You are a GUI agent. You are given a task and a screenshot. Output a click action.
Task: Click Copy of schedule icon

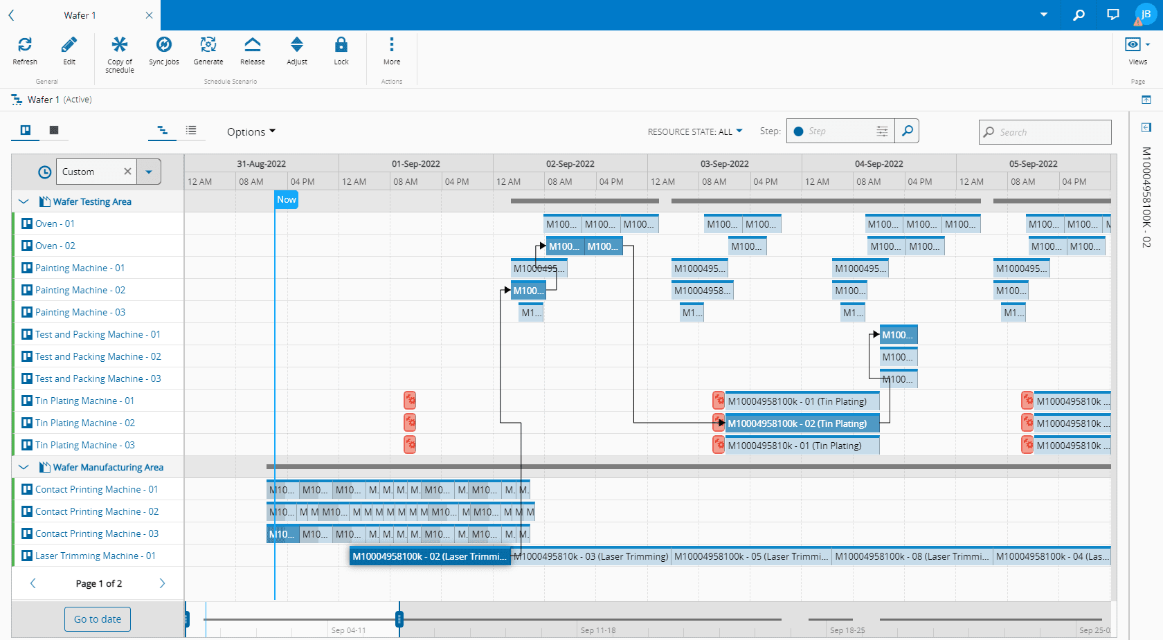coord(120,46)
